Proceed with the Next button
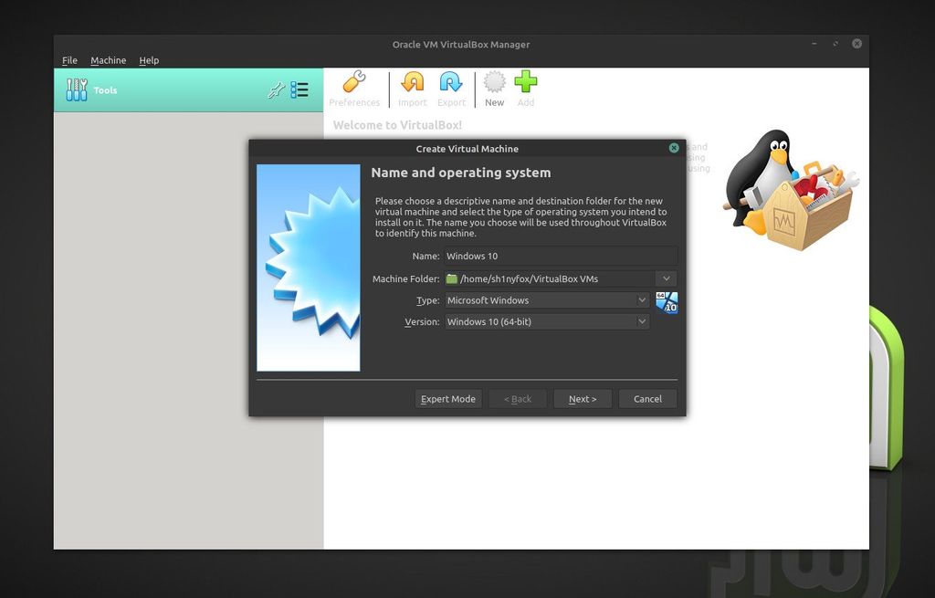The height and width of the screenshot is (598, 935). coord(583,399)
